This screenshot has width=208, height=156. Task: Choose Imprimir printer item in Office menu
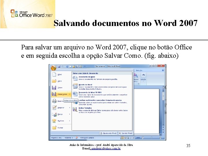coord(57,101)
